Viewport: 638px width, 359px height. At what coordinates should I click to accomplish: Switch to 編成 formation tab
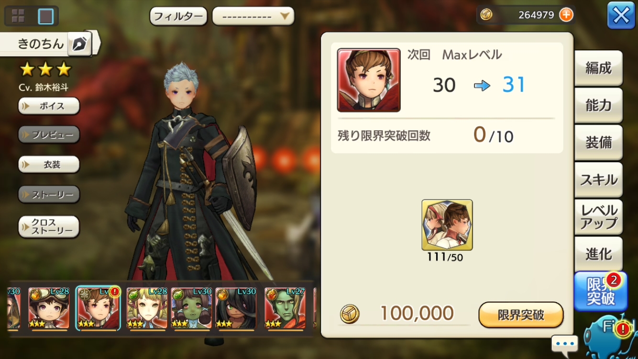pyautogui.click(x=598, y=68)
